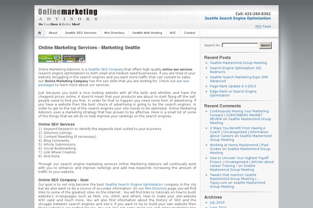Click the phone number 425-260-8362

coord(258,14)
